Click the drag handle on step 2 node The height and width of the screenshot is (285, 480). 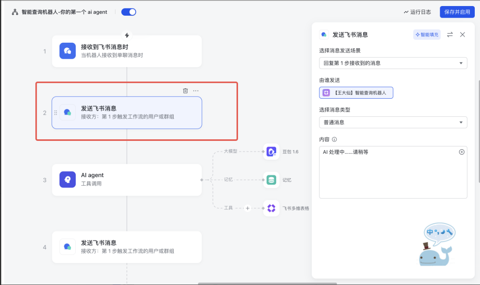(x=56, y=113)
